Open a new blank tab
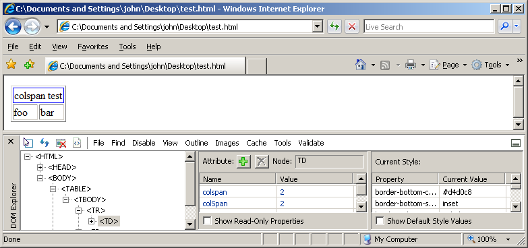Screen dimensions: 528x248 257,66
